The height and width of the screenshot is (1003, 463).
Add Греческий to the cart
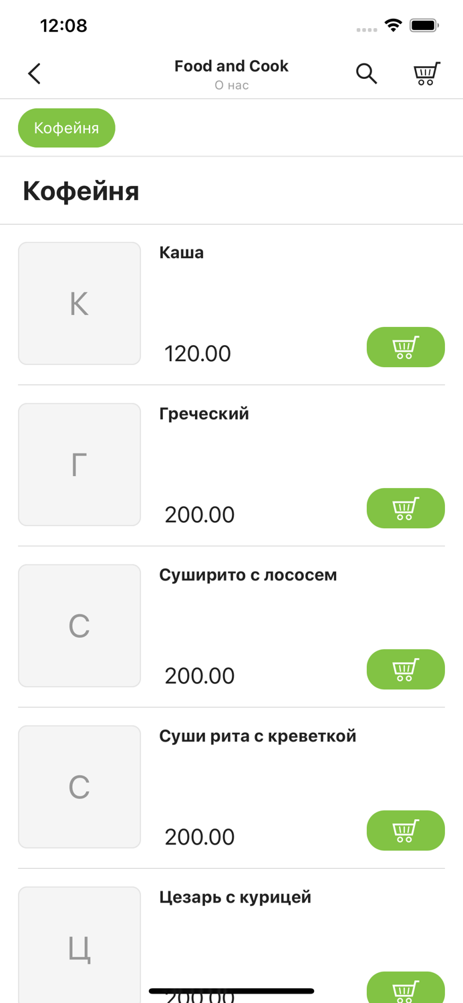point(406,508)
